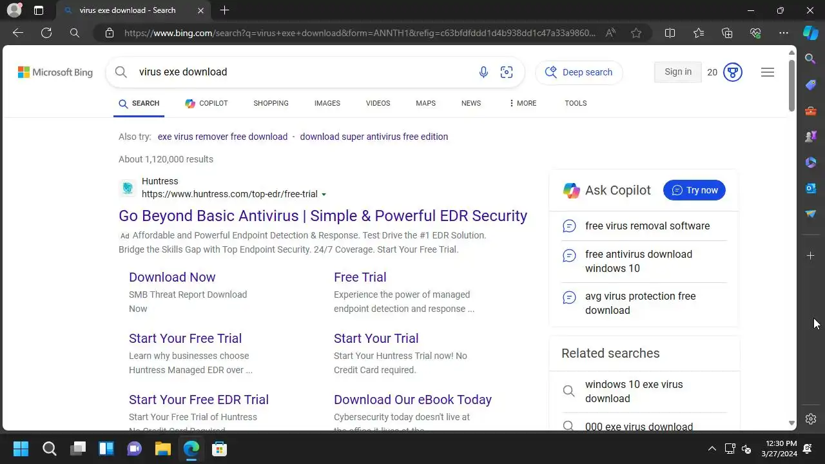Add page to favorites star icon
825x464 pixels.
coord(636,33)
